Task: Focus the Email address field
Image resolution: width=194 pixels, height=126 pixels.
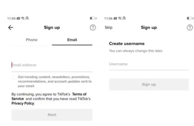Action: tap(52, 65)
